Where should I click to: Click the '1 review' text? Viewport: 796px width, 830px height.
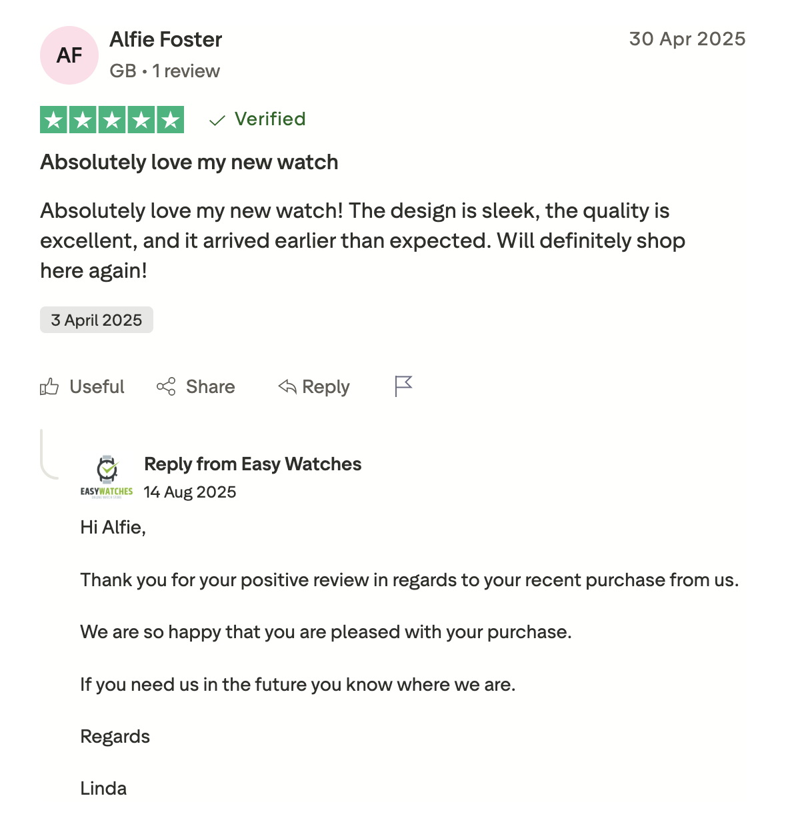(x=186, y=71)
